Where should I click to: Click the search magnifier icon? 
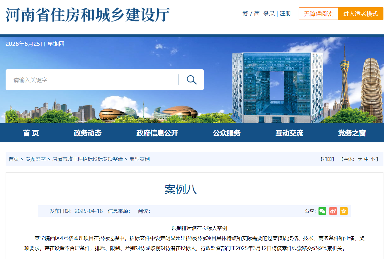click(192, 80)
